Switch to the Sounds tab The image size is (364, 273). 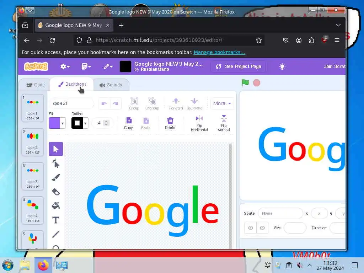(111, 85)
